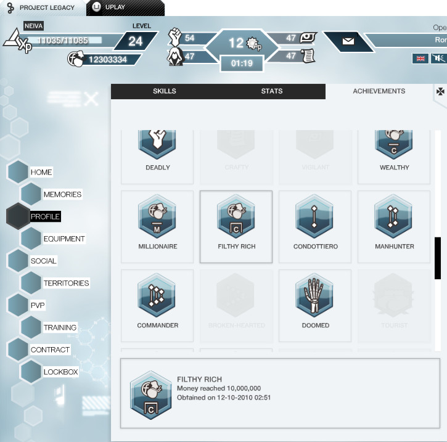Click the scroll stat icon
Viewport: 447px width, 442px height.
pos(308,56)
